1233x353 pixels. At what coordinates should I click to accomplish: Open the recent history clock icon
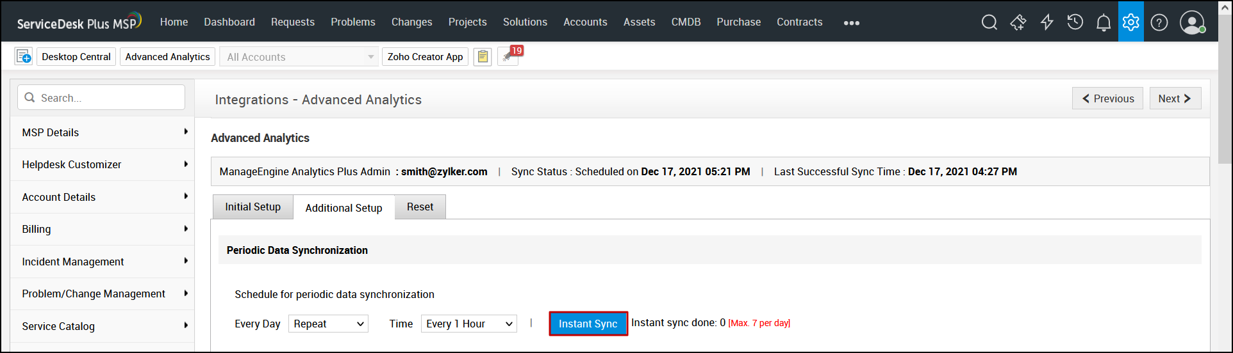(x=1075, y=22)
